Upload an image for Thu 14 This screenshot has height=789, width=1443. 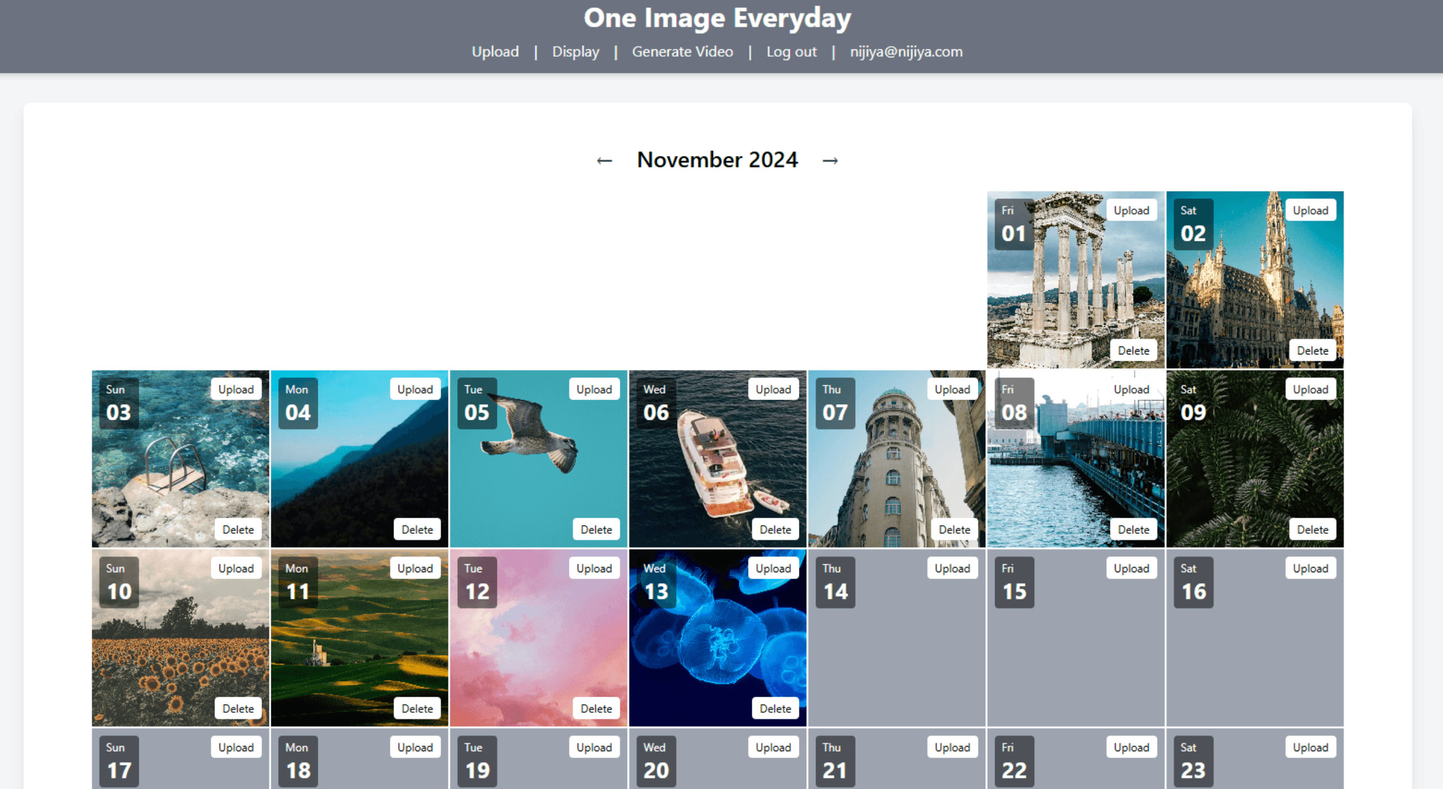[952, 568]
